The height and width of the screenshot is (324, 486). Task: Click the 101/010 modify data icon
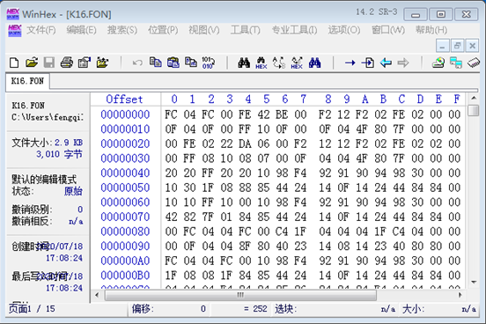click(x=209, y=63)
